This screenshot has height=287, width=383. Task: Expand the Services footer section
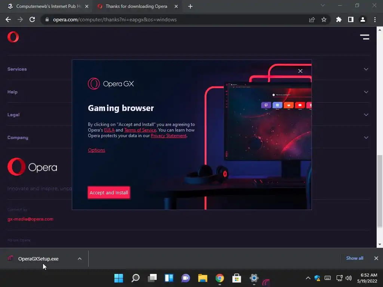pyautogui.click(x=188, y=69)
